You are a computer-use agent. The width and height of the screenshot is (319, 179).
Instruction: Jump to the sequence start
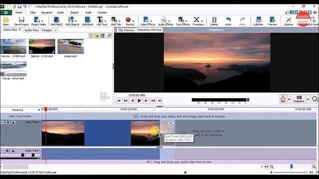(x=119, y=100)
